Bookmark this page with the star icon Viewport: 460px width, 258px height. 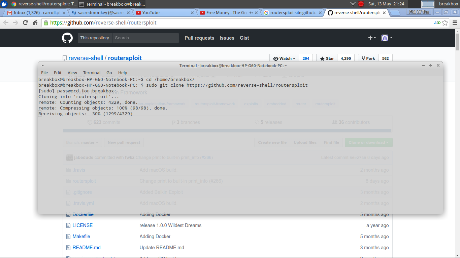pyautogui.click(x=445, y=23)
